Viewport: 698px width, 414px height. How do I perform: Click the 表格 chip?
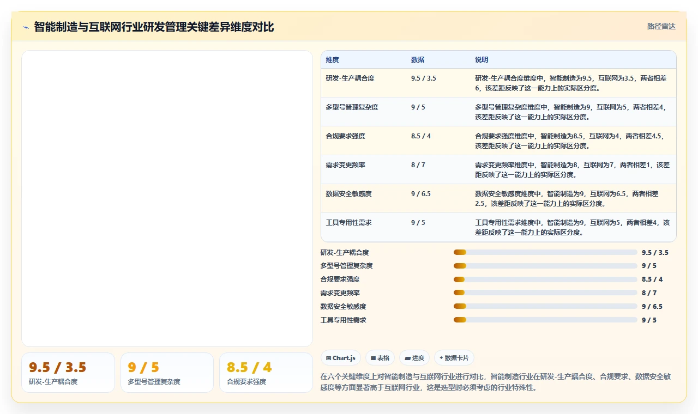380,358
